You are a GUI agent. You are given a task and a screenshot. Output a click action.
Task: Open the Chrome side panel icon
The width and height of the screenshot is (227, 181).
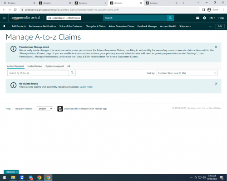coord(203,10)
